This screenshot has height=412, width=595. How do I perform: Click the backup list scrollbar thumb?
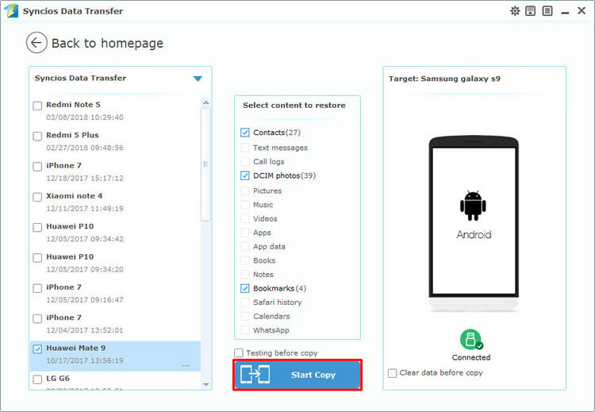(205, 164)
